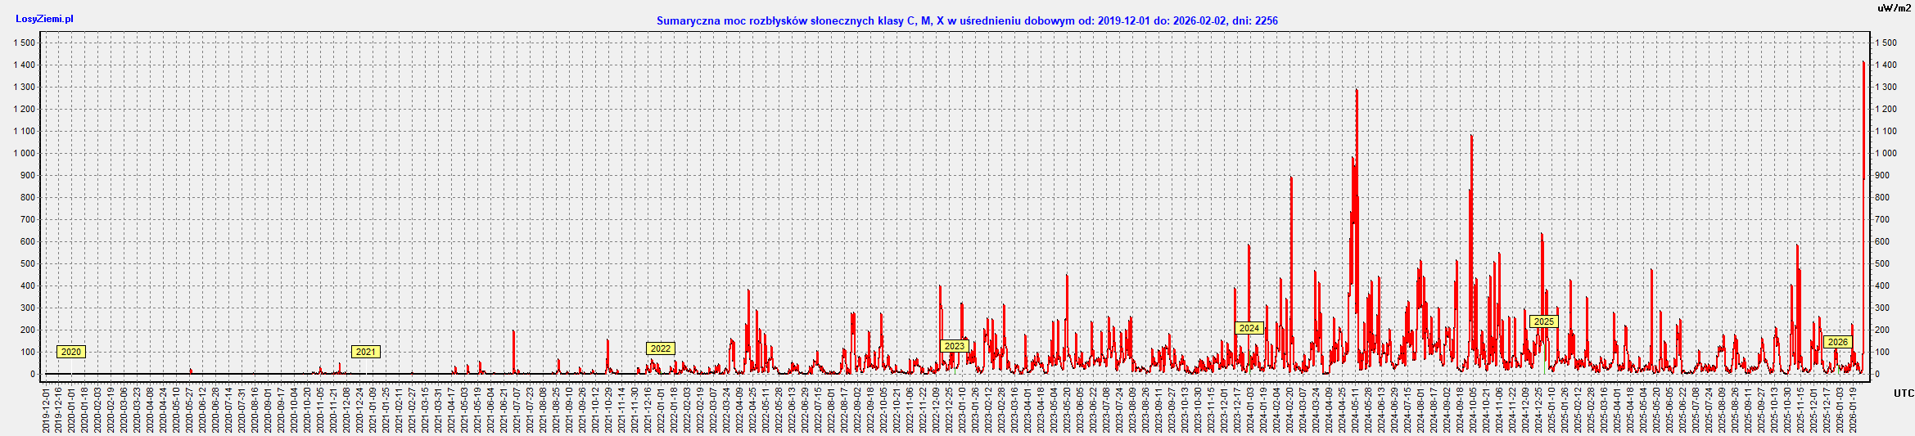
Task: Click the May 2024 peak near 1300
Action: click(1357, 92)
